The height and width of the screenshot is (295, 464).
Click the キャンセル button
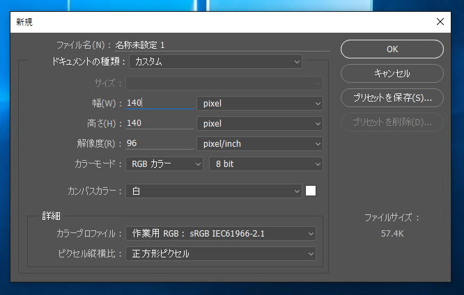pyautogui.click(x=392, y=73)
